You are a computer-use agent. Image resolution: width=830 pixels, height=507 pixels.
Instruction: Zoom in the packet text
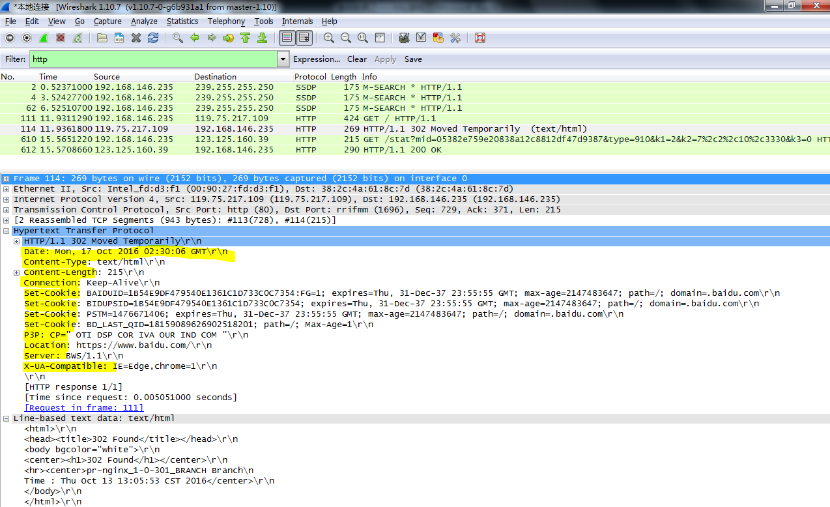pyautogui.click(x=329, y=38)
